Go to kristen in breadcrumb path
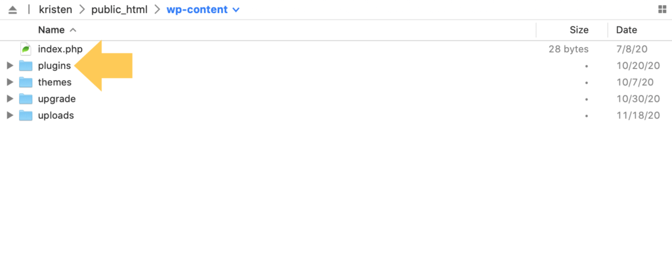The height and width of the screenshot is (267, 672). [55, 10]
